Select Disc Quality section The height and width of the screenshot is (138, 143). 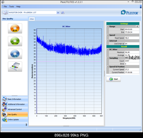(x=15, y=114)
